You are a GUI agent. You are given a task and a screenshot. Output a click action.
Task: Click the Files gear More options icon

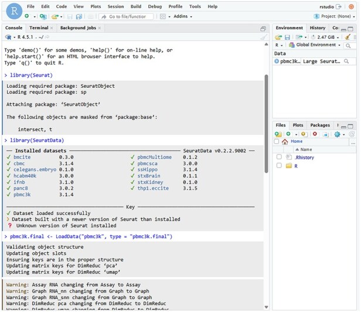[337, 134]
